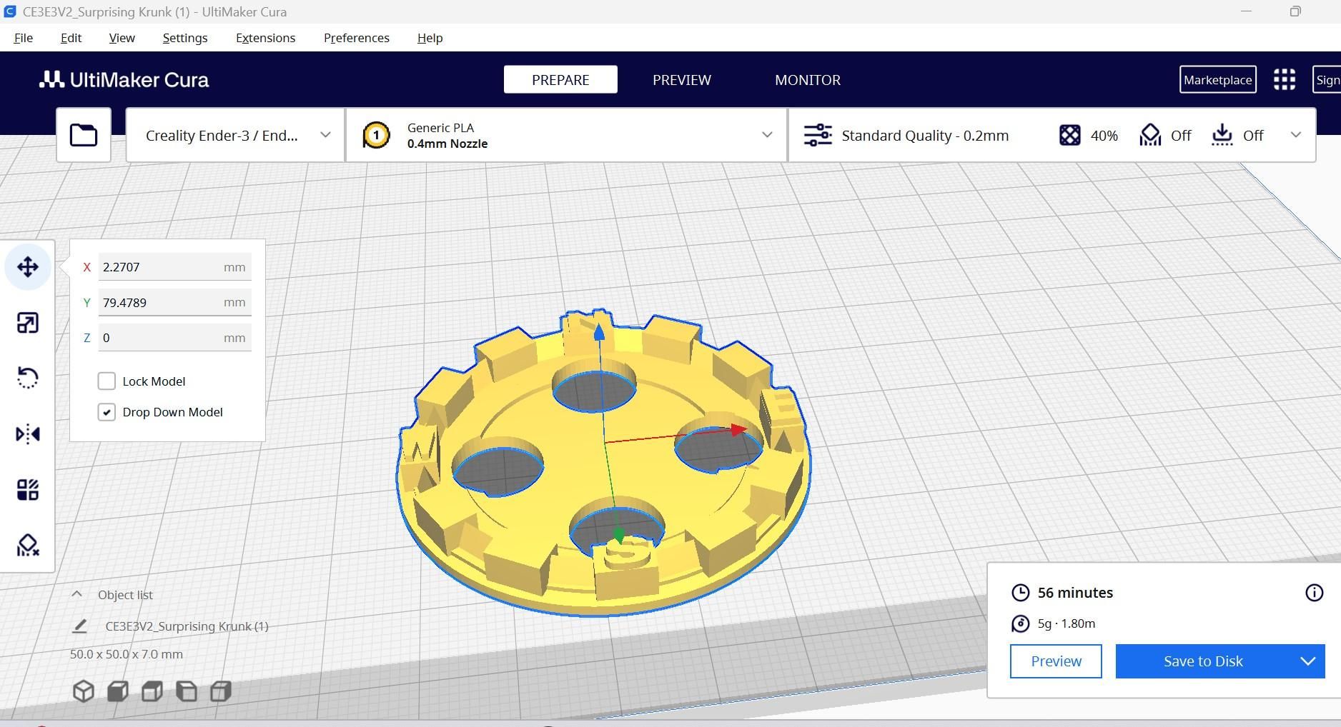Select the Rotate tool
The height and width of the screenshot is (727, 1341).
pos(28,378)
